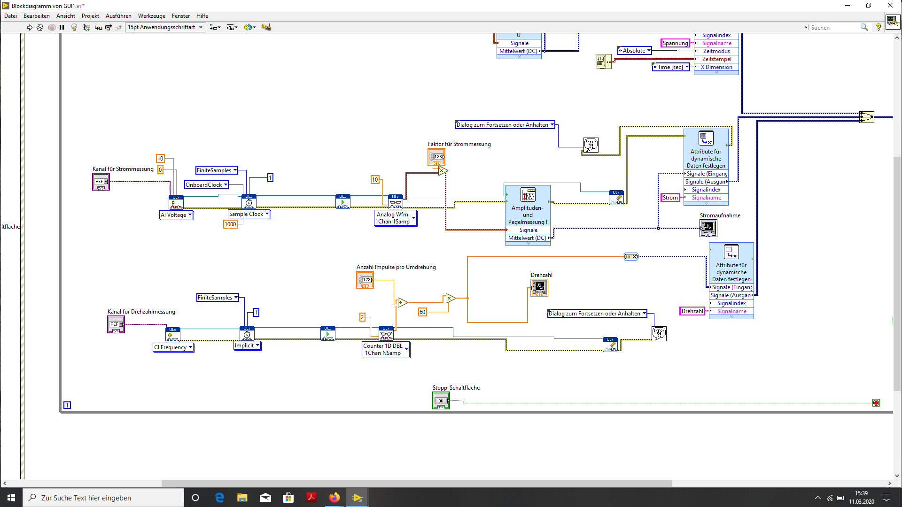Open the Ausführen menu
Screen dimensions: 902x507
coord(118,16)
